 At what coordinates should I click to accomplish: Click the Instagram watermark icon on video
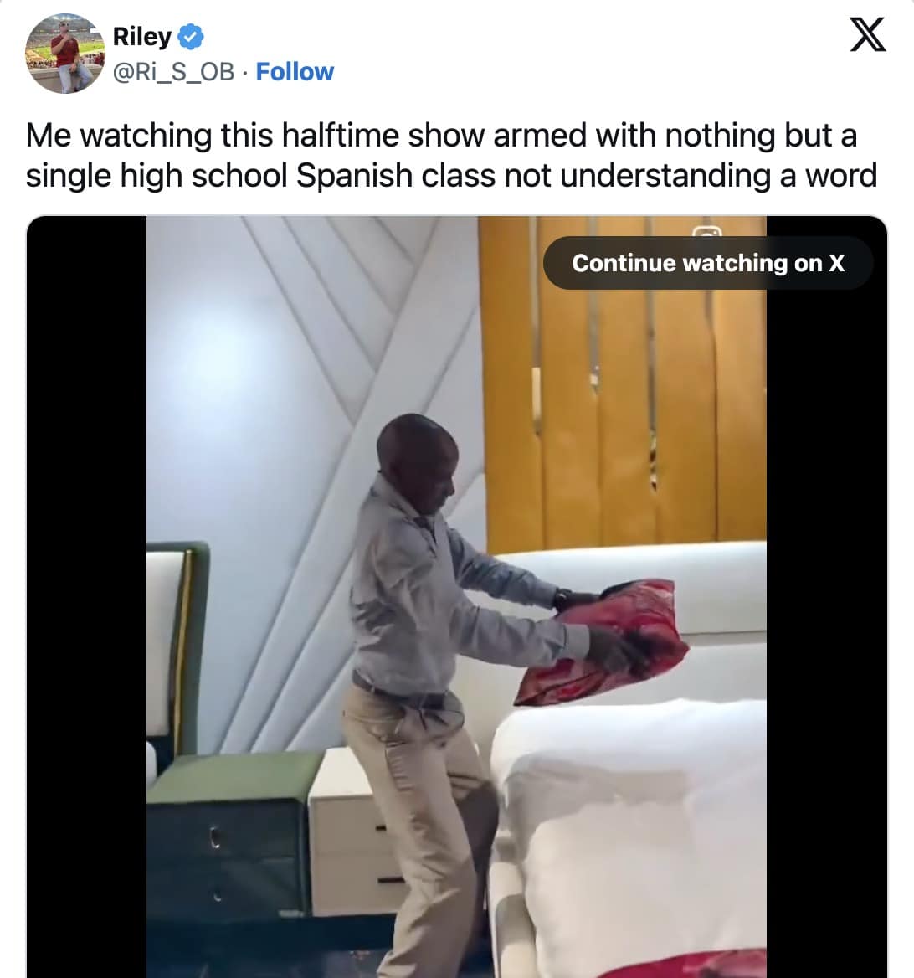[707, 231]
